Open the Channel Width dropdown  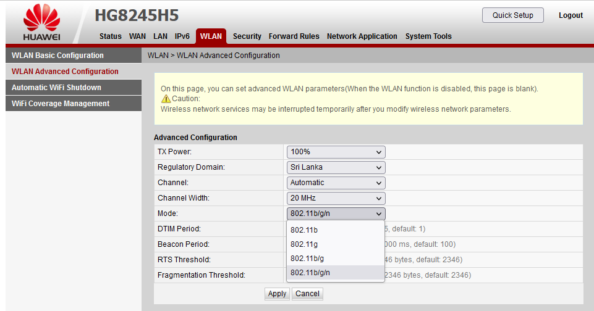(x=336, y=198)
